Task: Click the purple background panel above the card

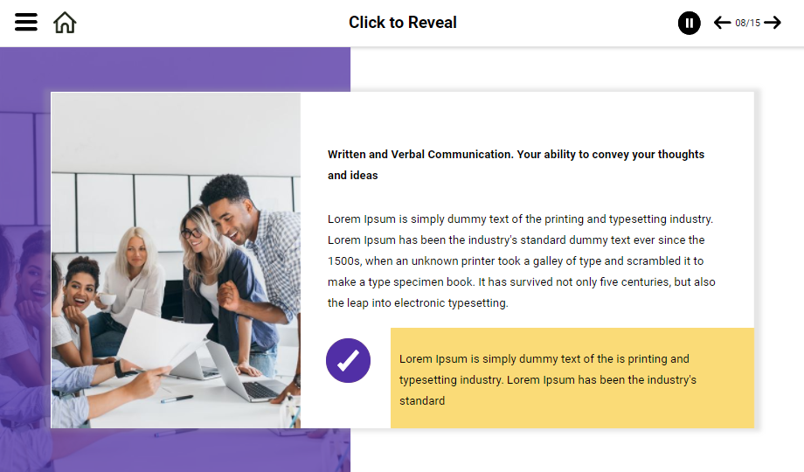Action: (175, 68)
